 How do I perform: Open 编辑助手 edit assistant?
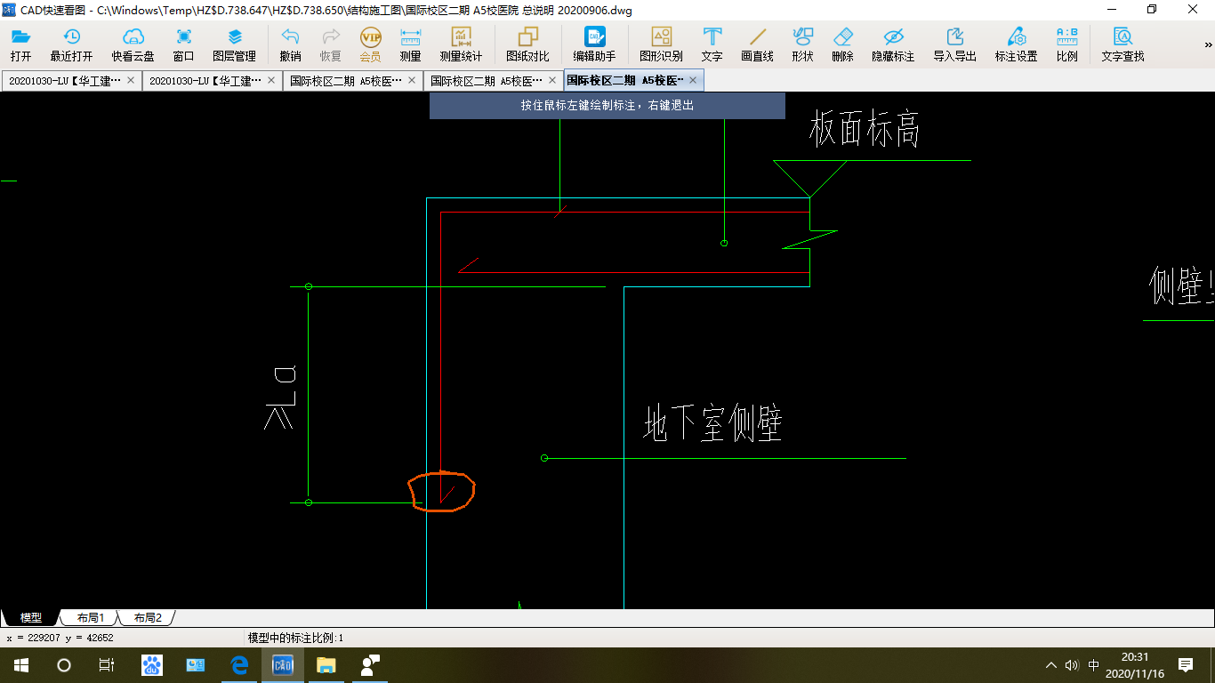tap(594, 44)
